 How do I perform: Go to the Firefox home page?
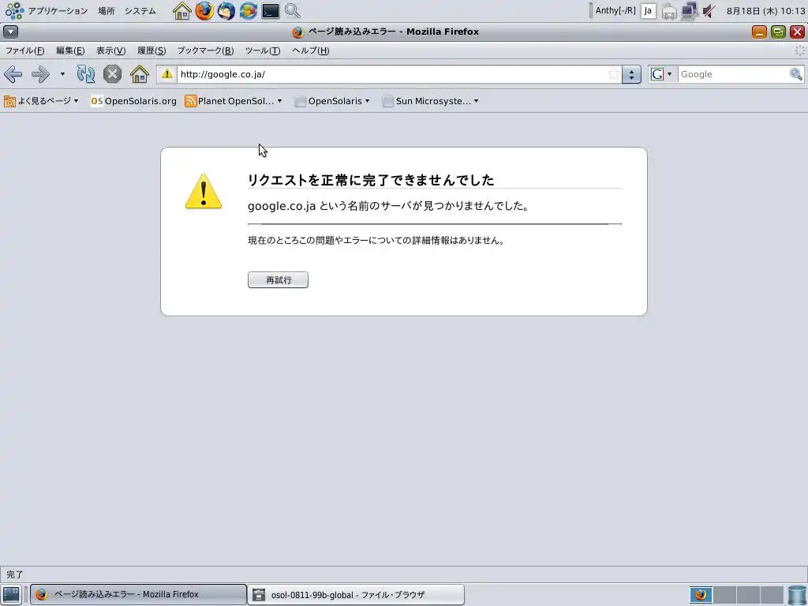(139, 74)
